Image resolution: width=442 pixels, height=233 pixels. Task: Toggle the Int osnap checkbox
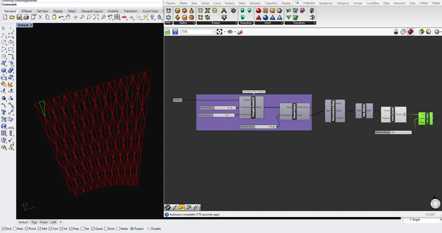(61, 229)
